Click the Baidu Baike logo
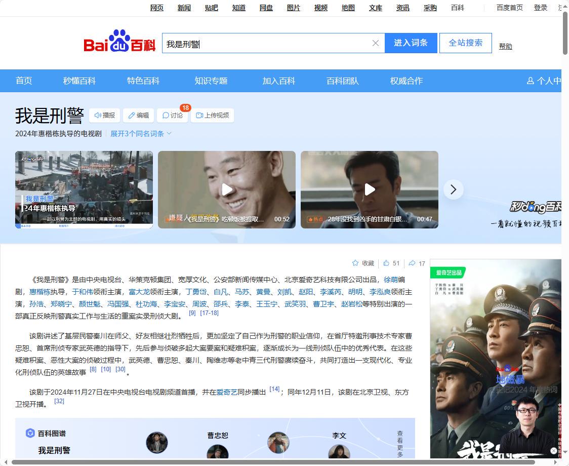The width and height of the screenshot is (569, 466). (x=119, y=42)
